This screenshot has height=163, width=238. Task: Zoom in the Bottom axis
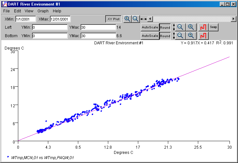click(x=191, y=35)
